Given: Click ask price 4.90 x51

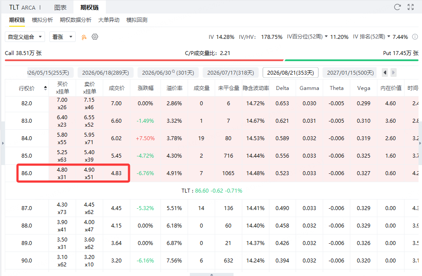Looking at the screenshot, I should click(x=89, y=173).
